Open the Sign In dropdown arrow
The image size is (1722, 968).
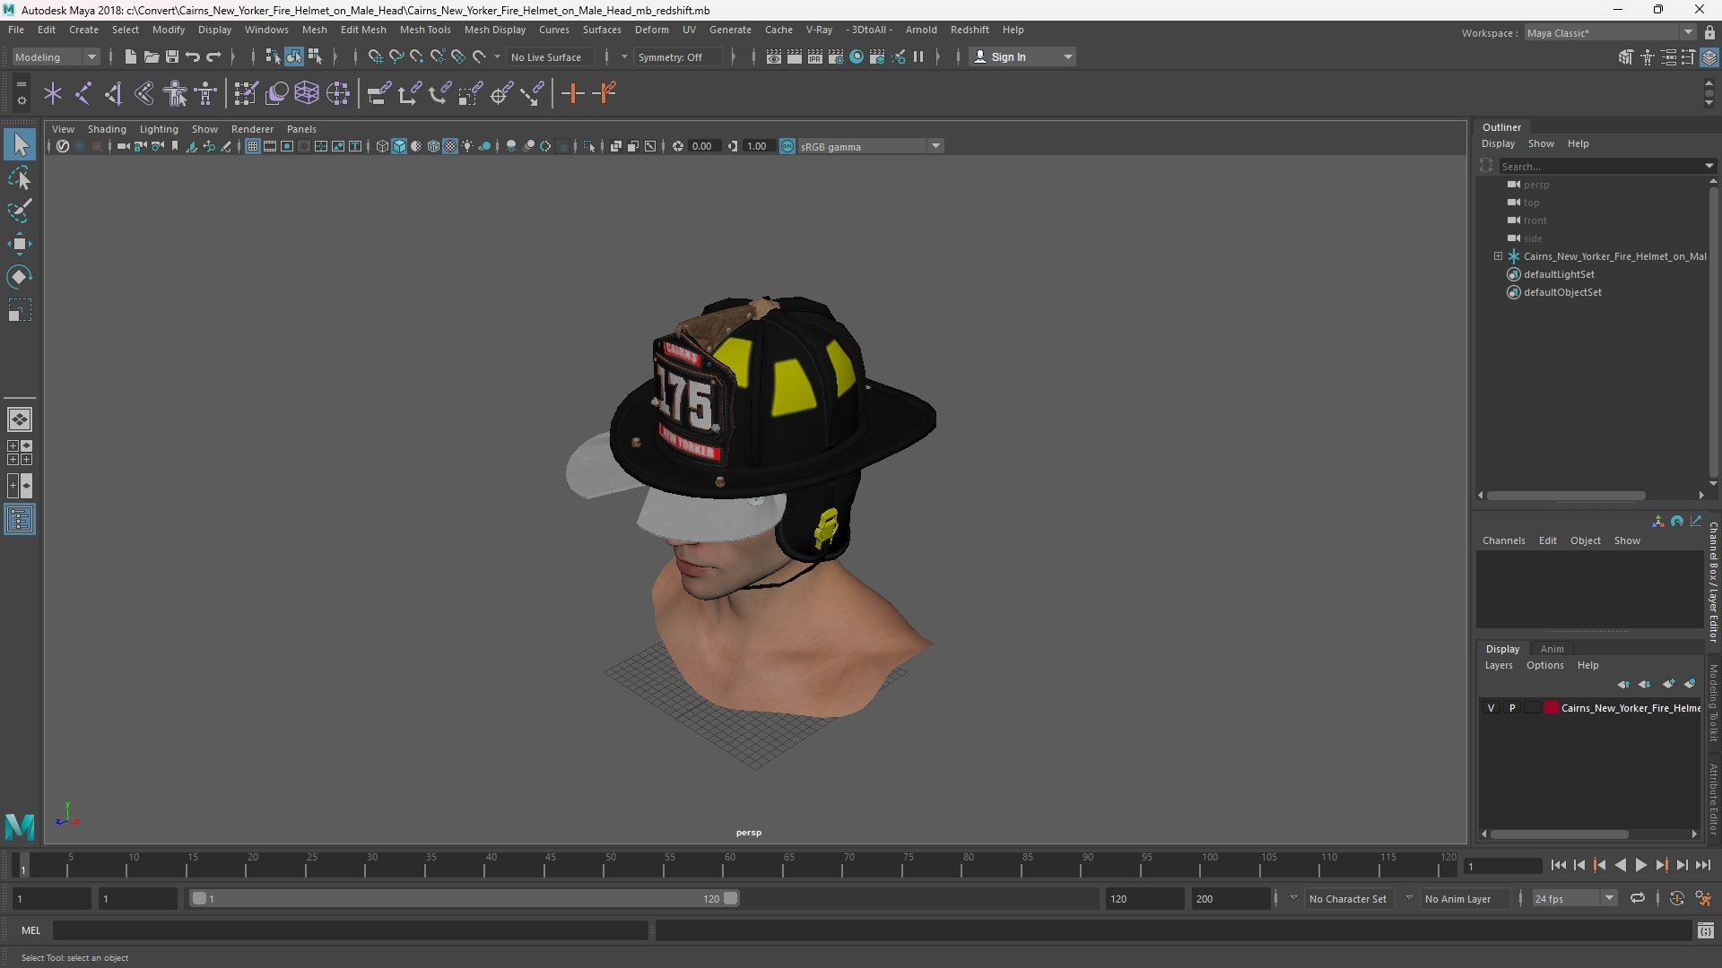1067,56
